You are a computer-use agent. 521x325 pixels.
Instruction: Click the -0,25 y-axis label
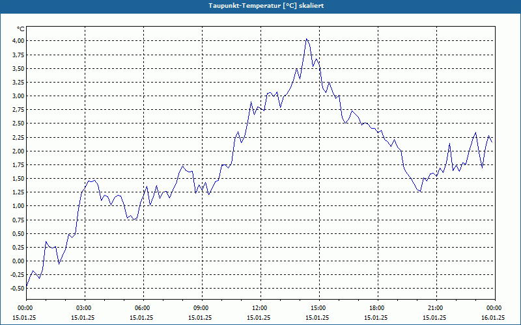click(x=18, y=275)
